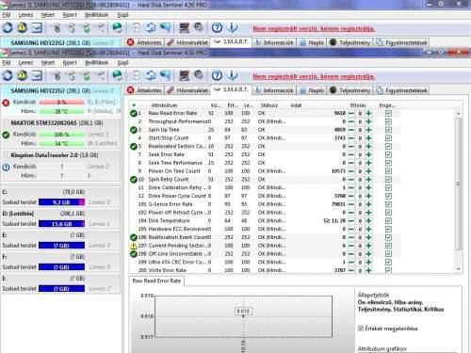
Task: Increase offset on Reallocated Sectors Count row
Action: point(368,146)
